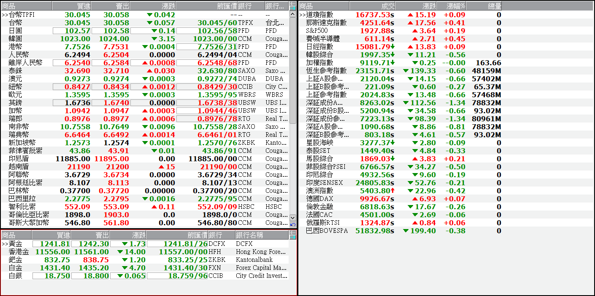This screenshot has height=296, width=595.
Task: Select the 英鎊 currency row
Action: tap(145, 103)
